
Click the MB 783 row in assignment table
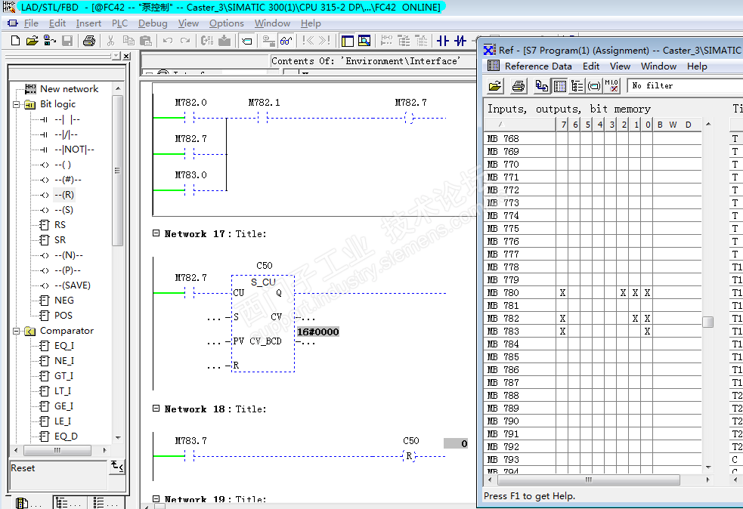(593, 331)
